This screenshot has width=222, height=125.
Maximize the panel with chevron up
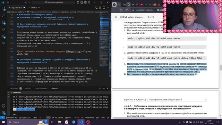(x=104, y=89)
